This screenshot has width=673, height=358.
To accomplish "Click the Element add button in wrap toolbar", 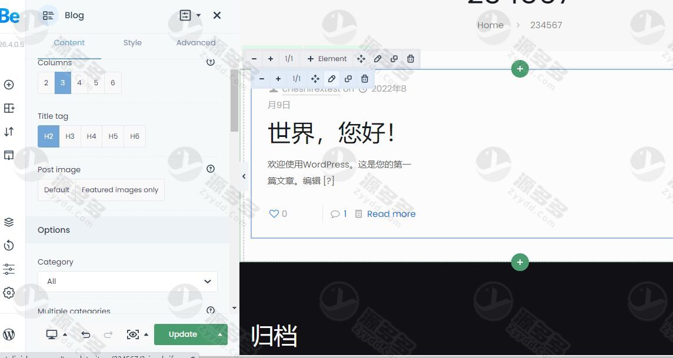I will [327, 59].
